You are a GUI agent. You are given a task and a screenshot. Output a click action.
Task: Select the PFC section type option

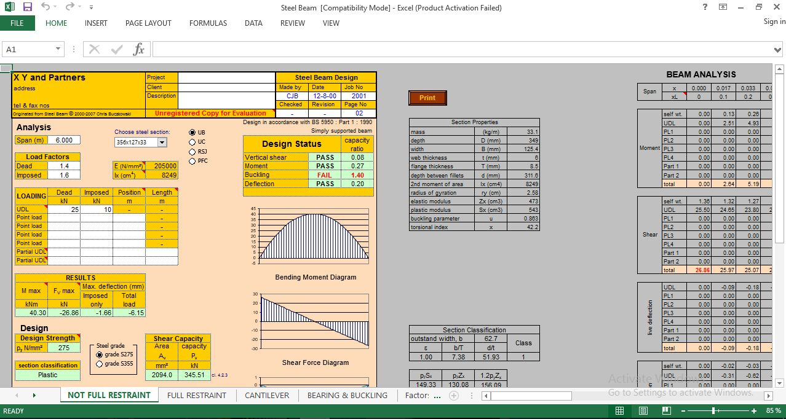193,161
